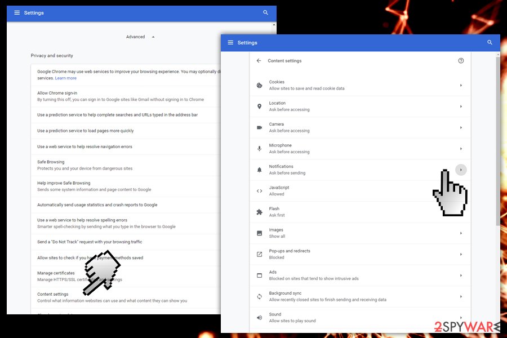Click the Sound speaker icon
507x338 pixels.
click(259, 318)
